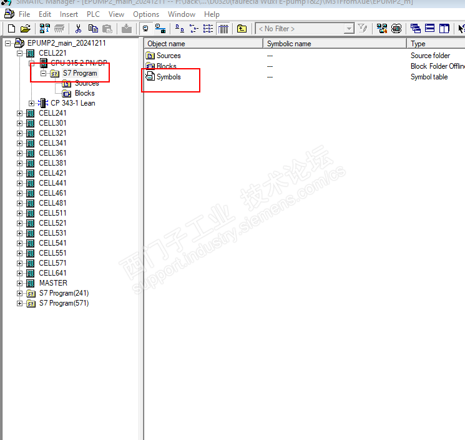Click the Symbols table icon in list
465x440 pixels.
click(x=150, y=77)
